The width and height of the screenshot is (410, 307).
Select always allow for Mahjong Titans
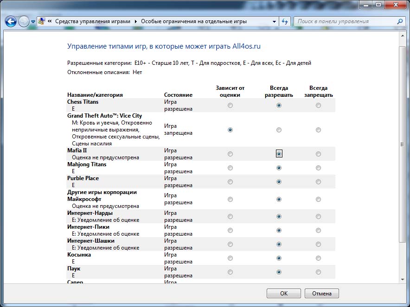coord(279,168)
